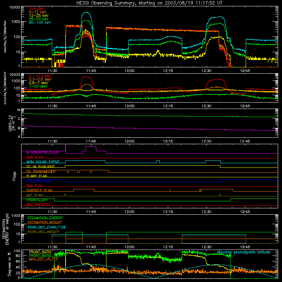The height and width of the screenshot is (282, 282).
Task: Click the HESSI Observing Summary title text
Action: tap(149, 3)
